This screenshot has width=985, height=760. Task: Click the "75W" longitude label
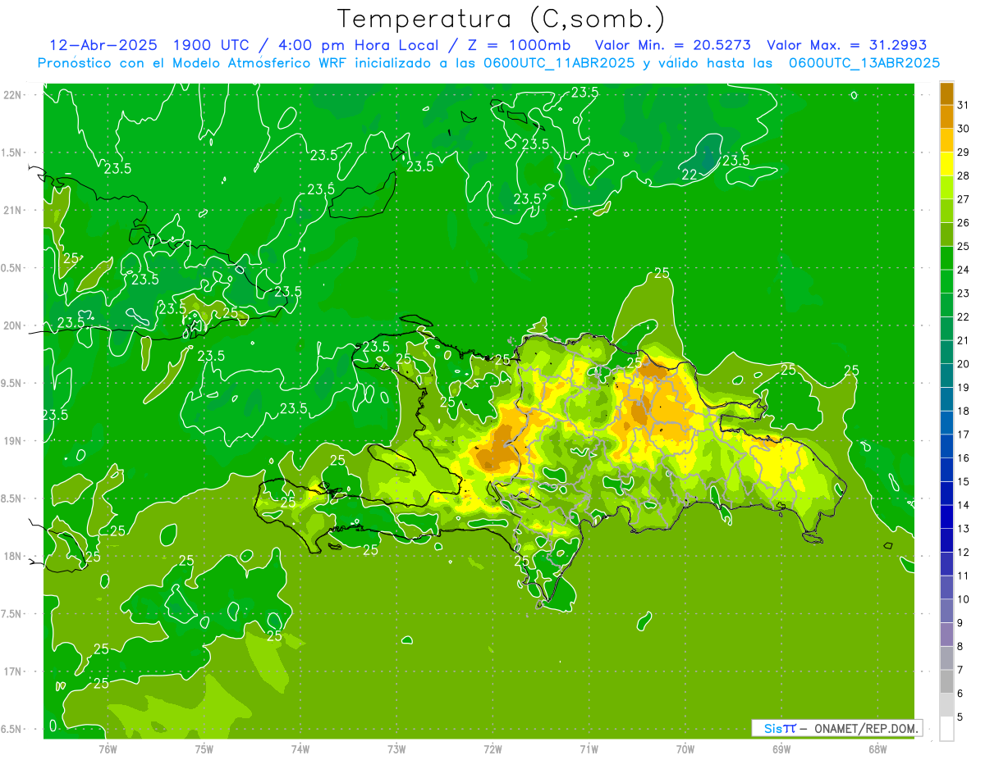(204, 749)
